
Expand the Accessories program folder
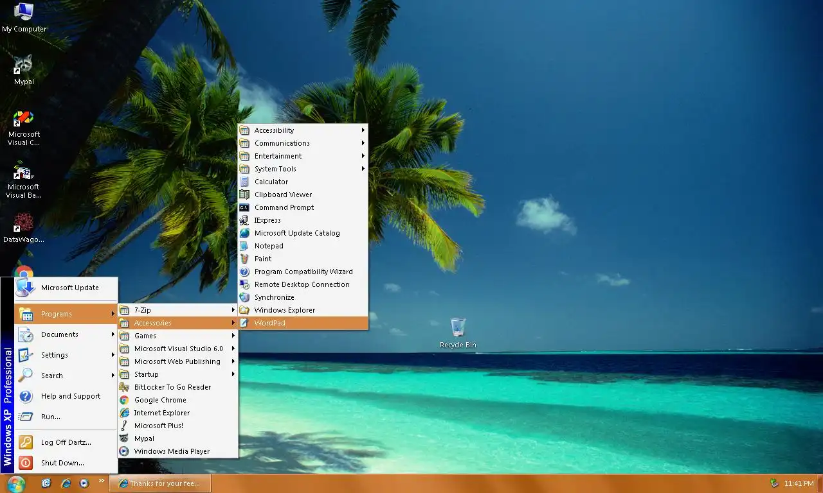178,323
